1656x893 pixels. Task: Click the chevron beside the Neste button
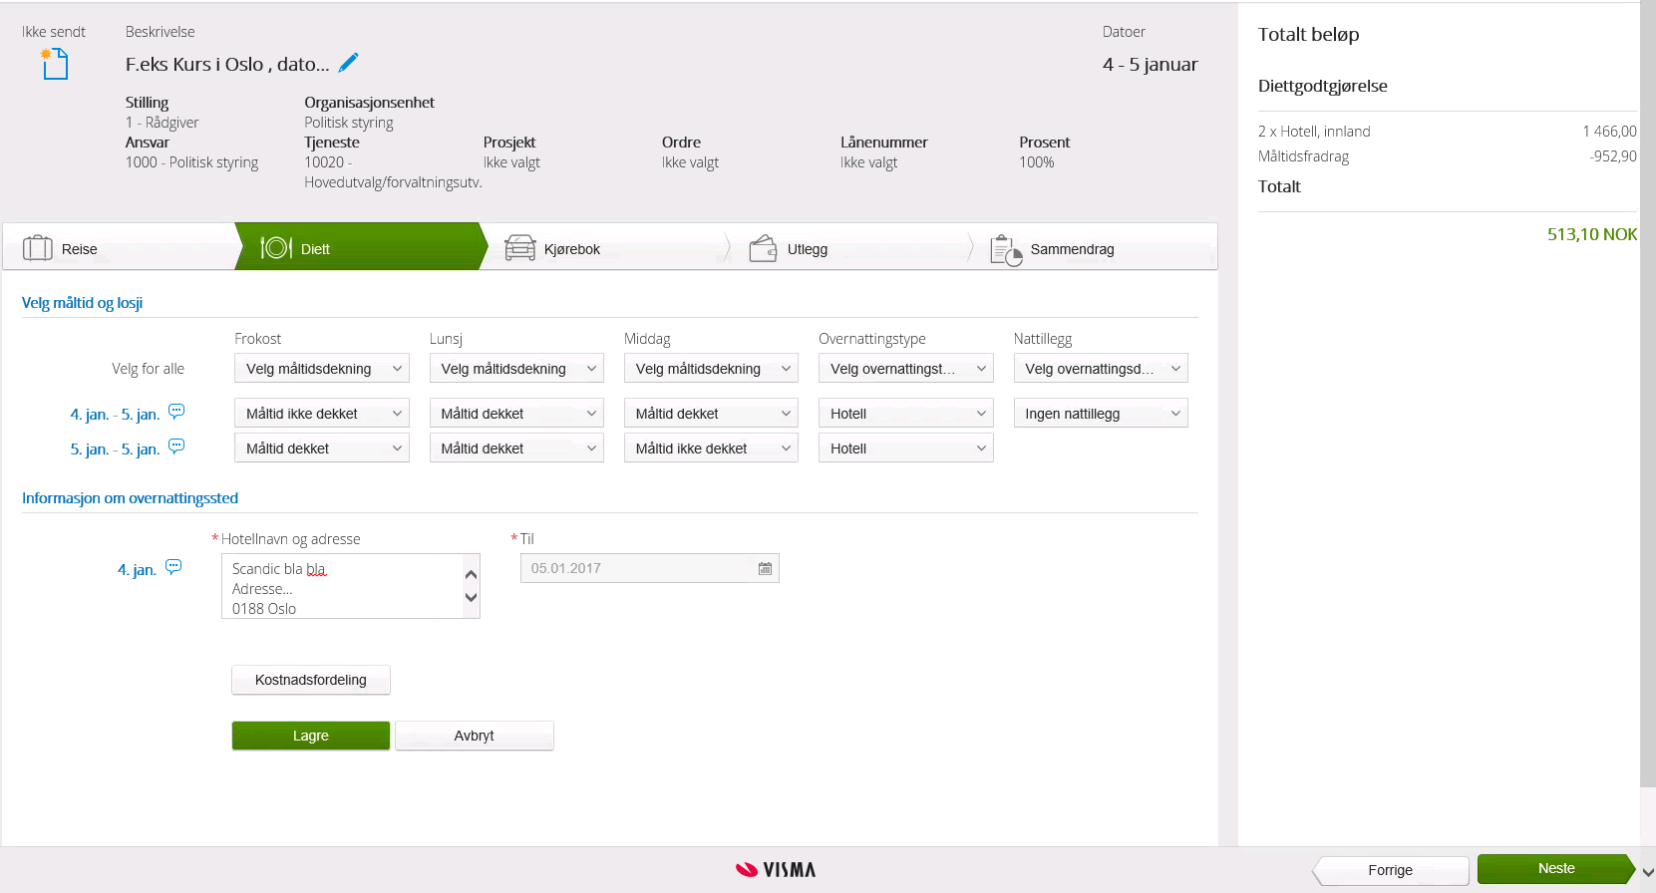click(1648, 872)
